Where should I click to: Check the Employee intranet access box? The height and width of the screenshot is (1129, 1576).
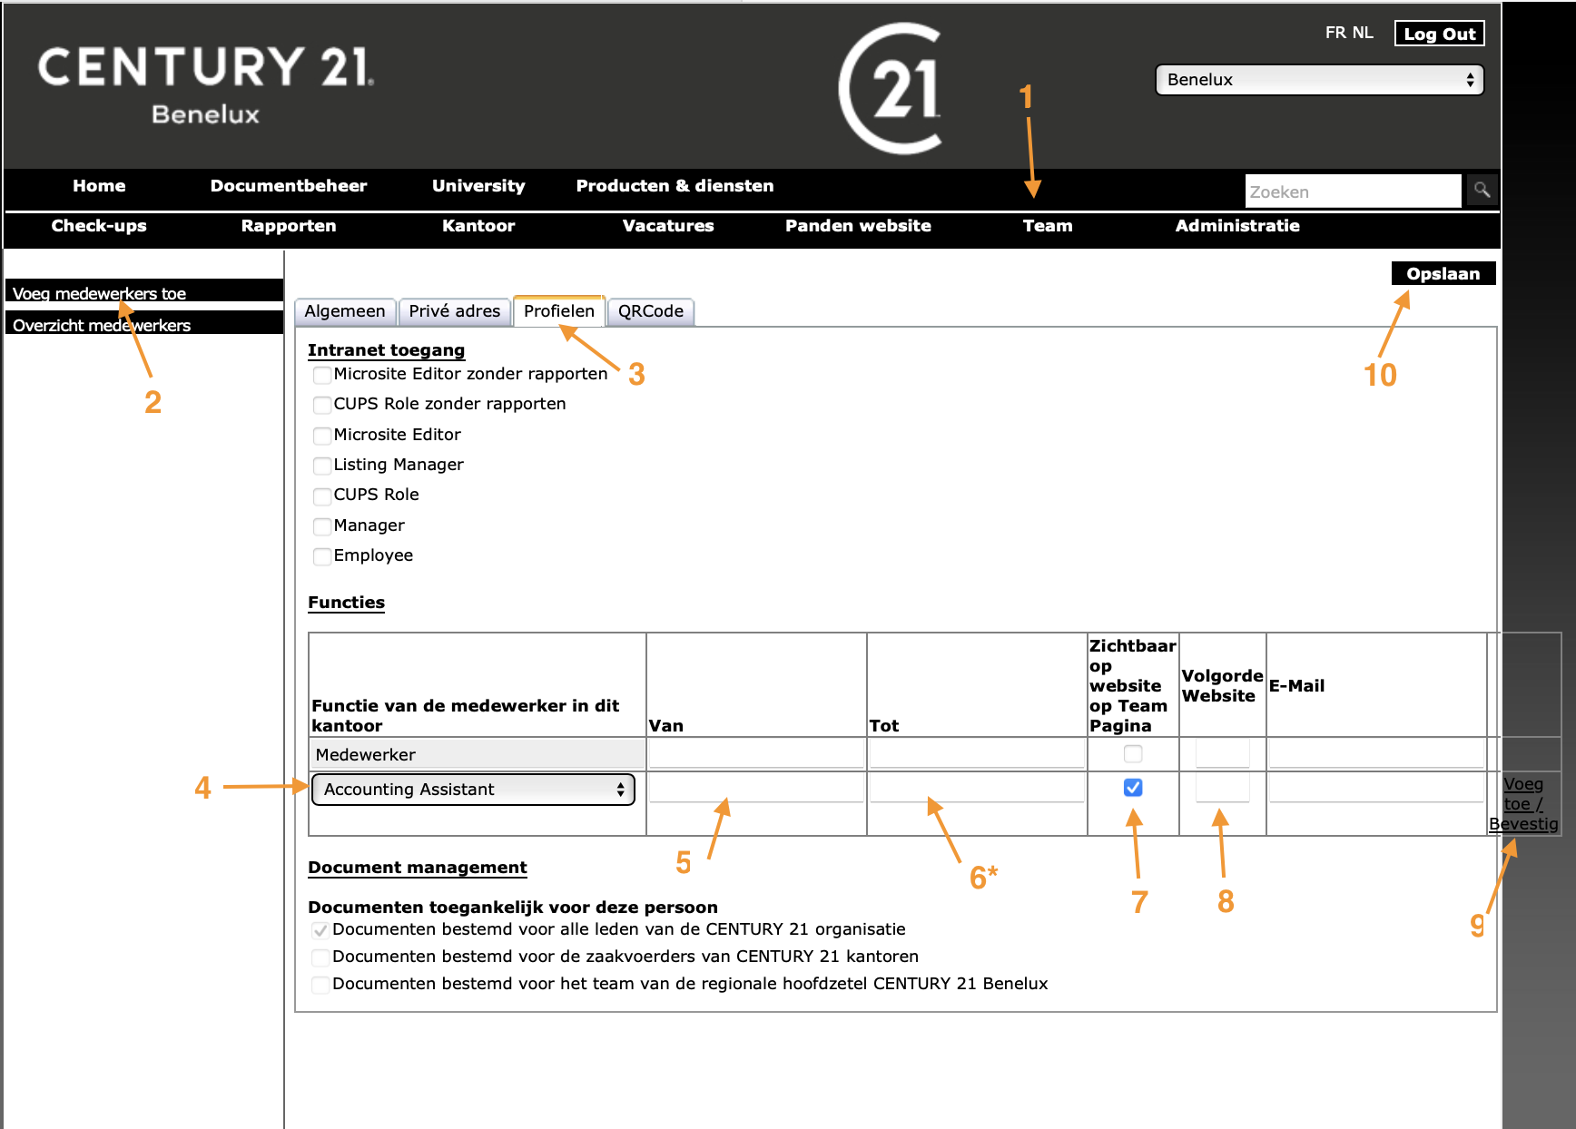(x=321, y=556)
